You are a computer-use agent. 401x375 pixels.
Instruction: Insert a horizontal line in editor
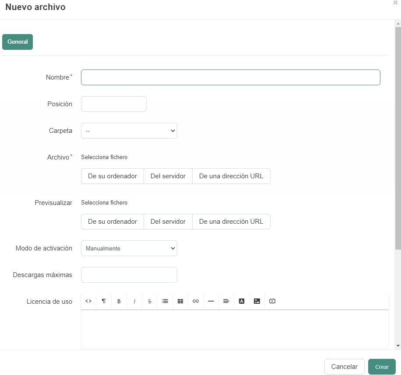(x=211, y=301)
